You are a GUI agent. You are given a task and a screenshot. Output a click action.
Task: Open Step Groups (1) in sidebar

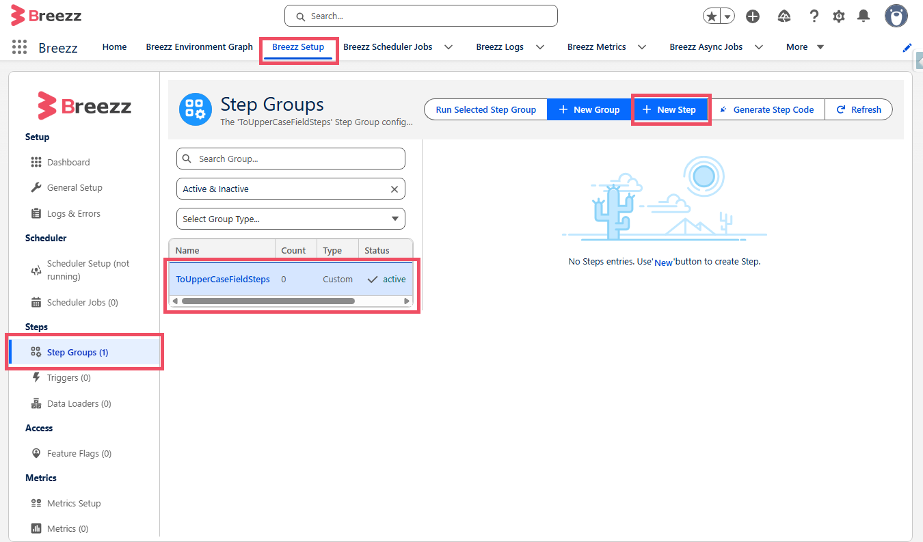[85, 352]
